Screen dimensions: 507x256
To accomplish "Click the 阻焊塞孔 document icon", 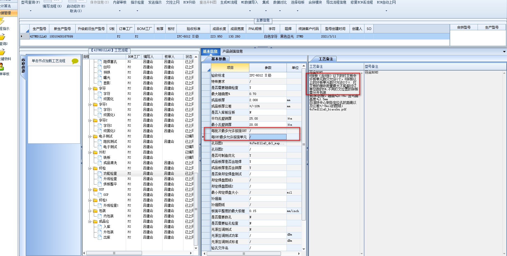I will [100, 62].
